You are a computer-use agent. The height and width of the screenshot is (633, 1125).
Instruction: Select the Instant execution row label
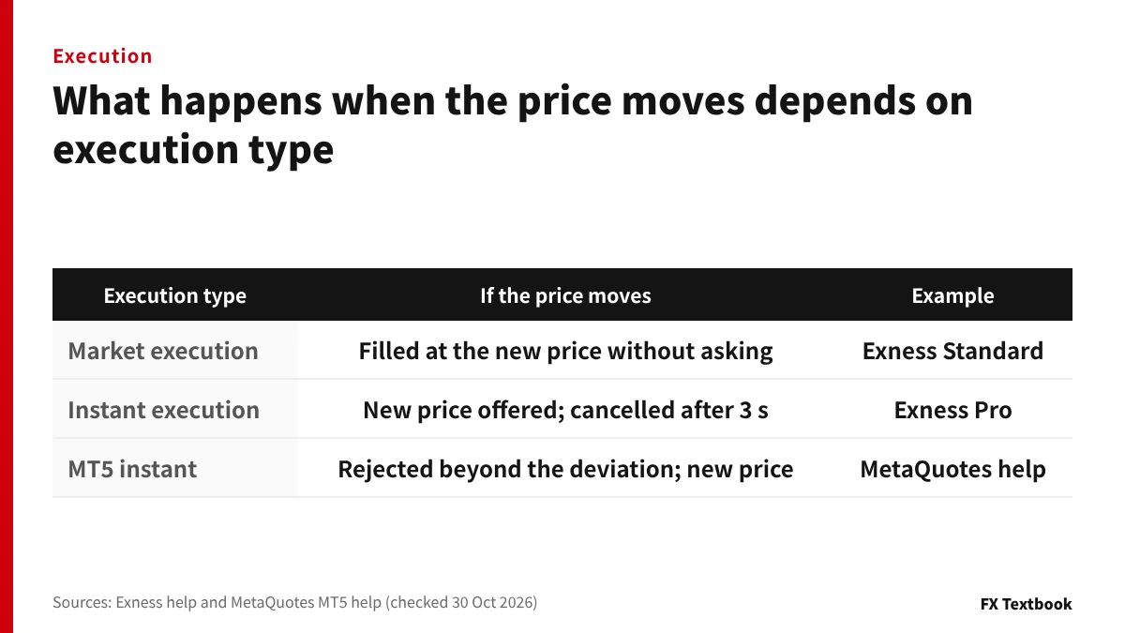pos(163,410)
